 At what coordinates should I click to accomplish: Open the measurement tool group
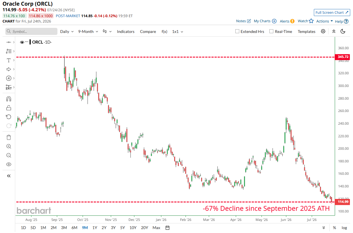click(x=9, y=87)
